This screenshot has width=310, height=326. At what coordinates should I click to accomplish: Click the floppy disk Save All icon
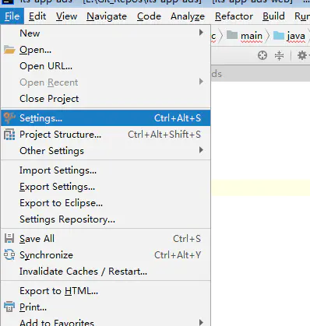click(x=9, y=238)
